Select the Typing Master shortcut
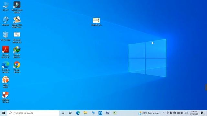The height and width of the screenshot is (116, 207). [x=5, y=82]
